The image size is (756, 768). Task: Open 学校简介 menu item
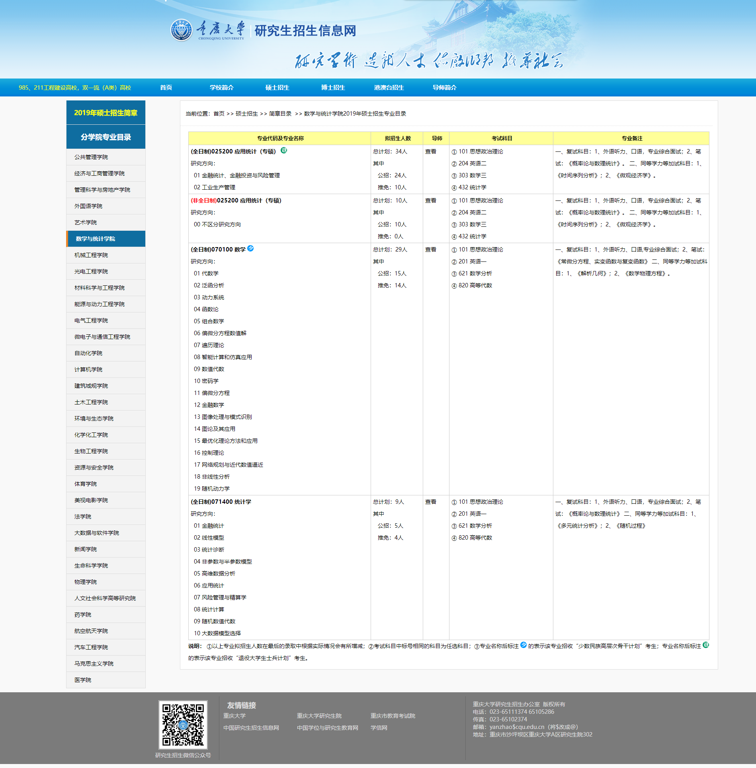[x=222, y=88]
